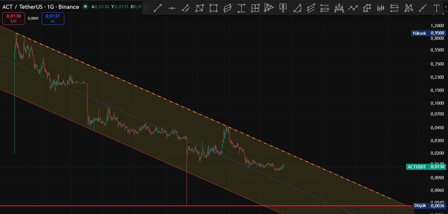Select the Arc drawing tool
The image size is (448, 214).
coord(297,8)
